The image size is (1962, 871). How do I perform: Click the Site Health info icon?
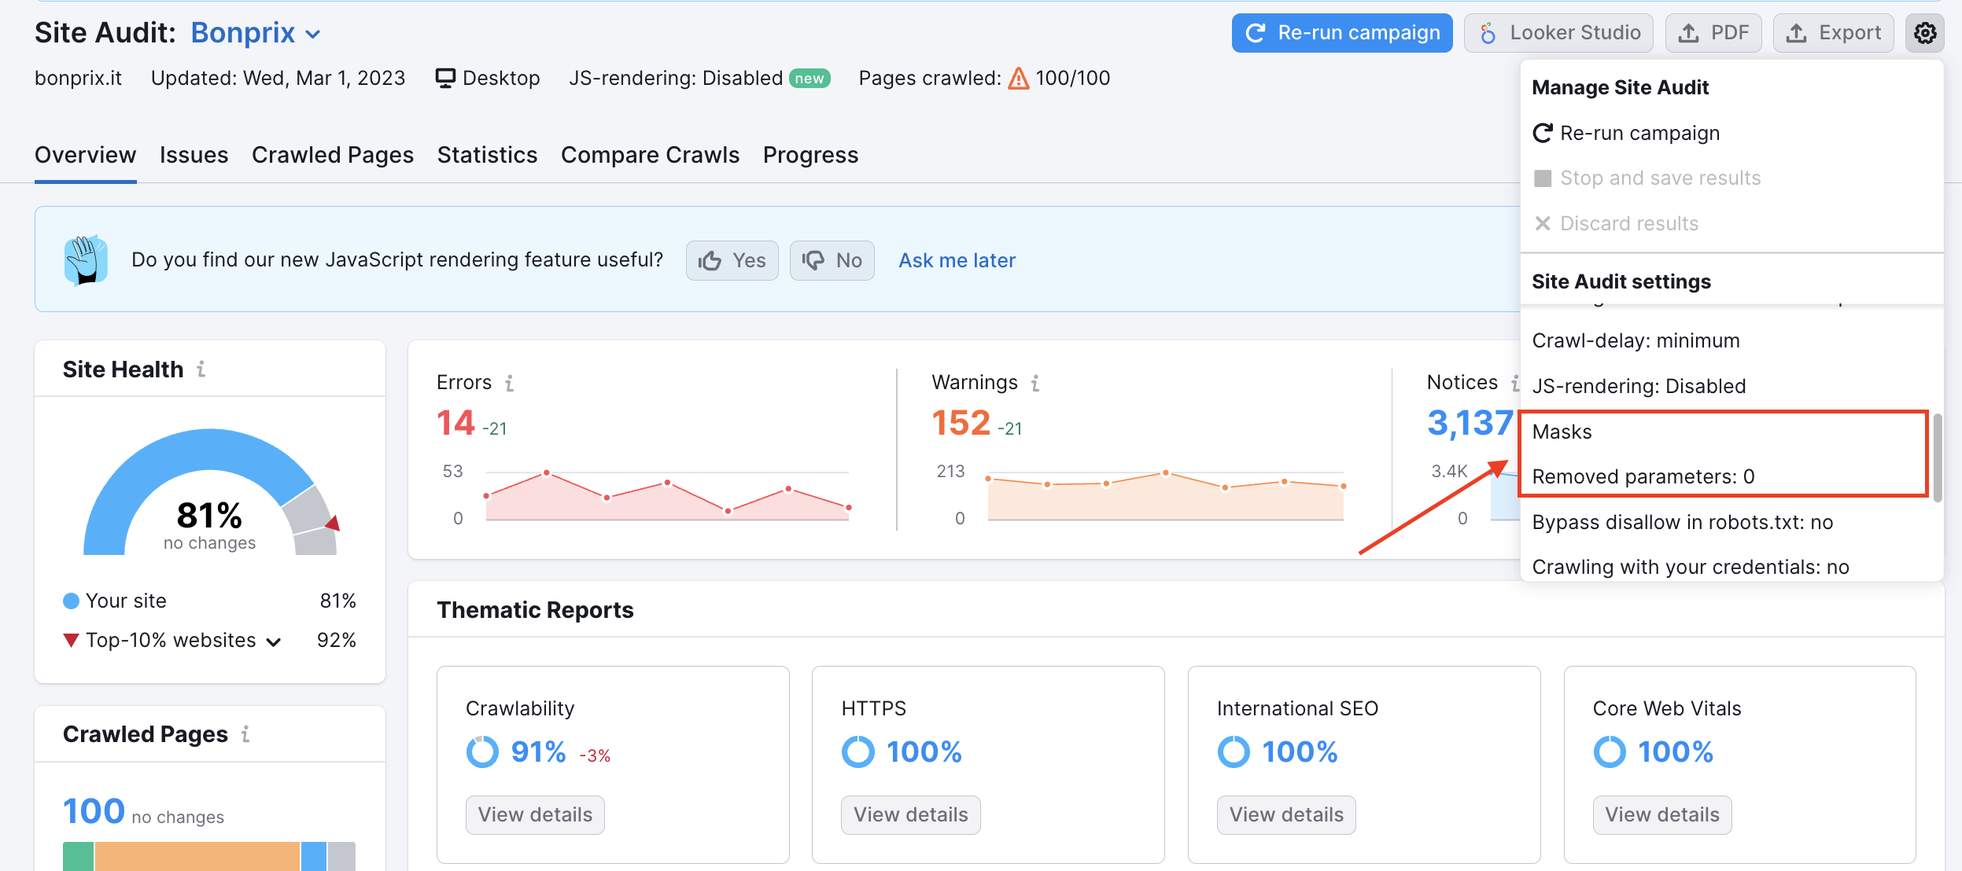click(x=202, y=369)
